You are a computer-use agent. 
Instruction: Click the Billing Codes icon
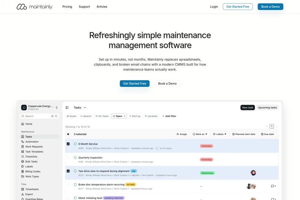22,172
